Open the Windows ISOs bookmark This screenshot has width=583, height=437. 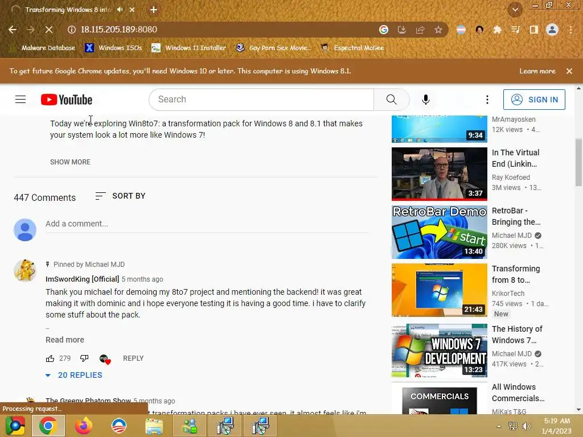tap(113, 48)
